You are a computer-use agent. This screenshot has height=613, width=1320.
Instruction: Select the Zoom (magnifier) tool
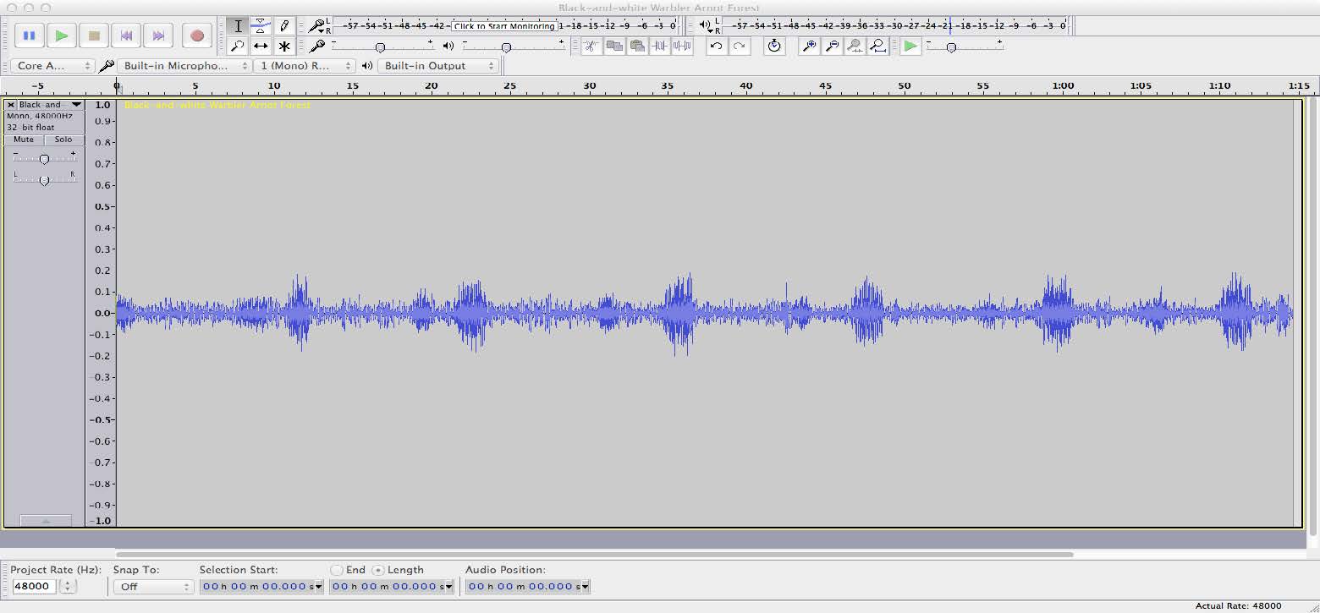point(238,47)
